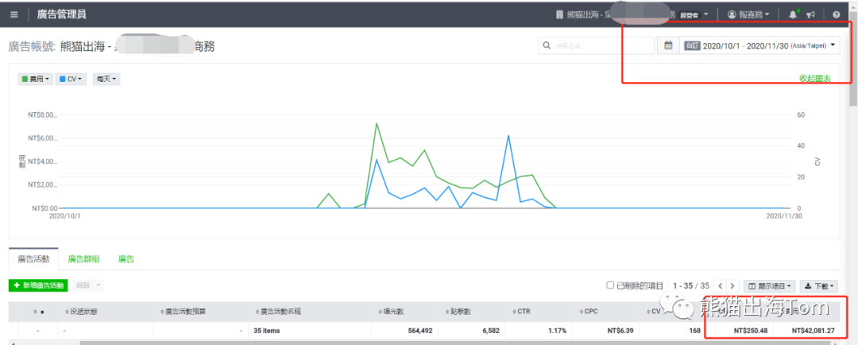Sort by the 點擊數 column header
The width and height of the screenshot is (858, 345).
471,312
